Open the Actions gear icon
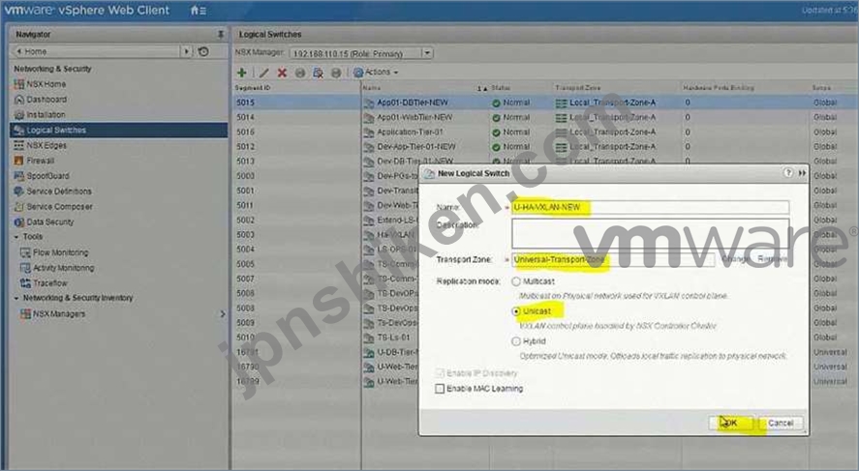Image resolution: width=859 pixels, height=471 pixels. pyautogui.click(x=358, y=73)
